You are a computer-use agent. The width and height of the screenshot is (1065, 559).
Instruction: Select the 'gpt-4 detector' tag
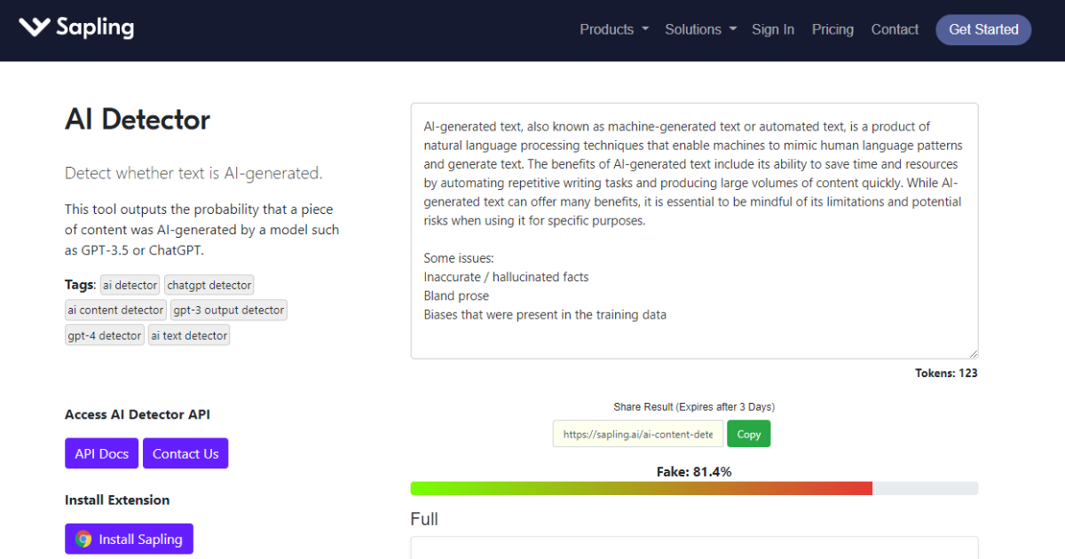point(104,335)
